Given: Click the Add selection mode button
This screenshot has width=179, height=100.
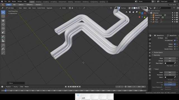Looking at the screenshot, I should [x=14, y=5].
